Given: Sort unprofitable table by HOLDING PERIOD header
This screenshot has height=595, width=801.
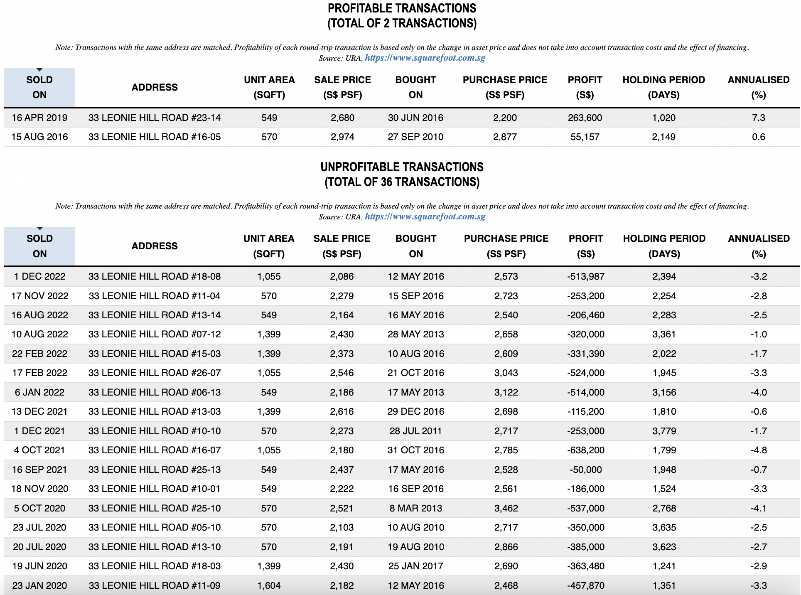Looking at the screenshot, I should tap(664, 246).
